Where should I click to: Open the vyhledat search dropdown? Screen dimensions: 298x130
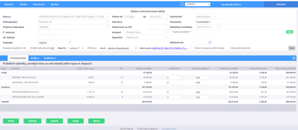[x=198, y=4]
